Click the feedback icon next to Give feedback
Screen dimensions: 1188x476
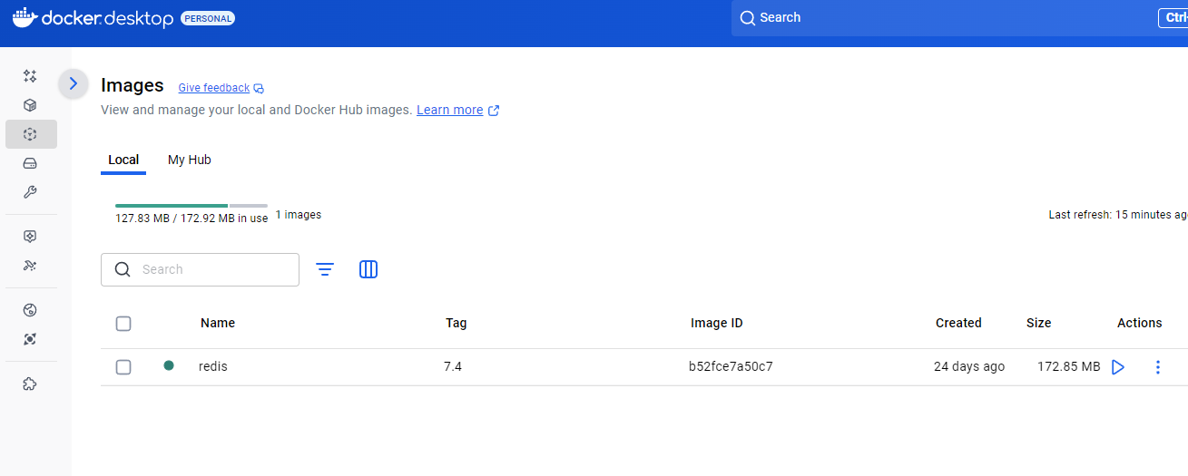point(259,89)
